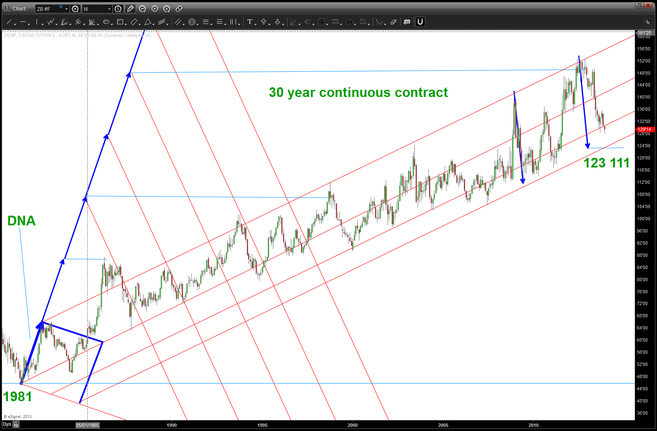The height and width of the screenshot is (431, 657).
Task: Choose the Fibonacci circles tool
Action: click(x=192, y=22)
